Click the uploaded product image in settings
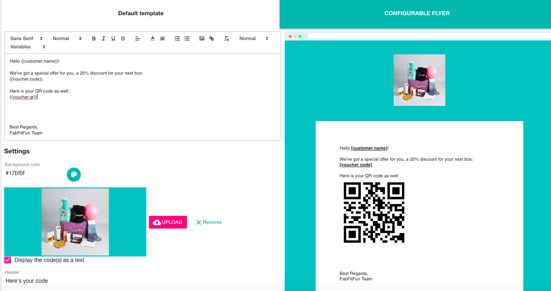Viewport: 551px width, 291px height. [x=75, y=222]
